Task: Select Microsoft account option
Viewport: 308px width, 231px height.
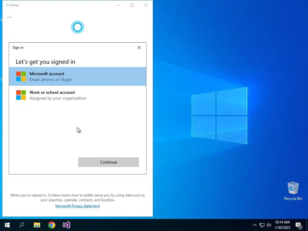Action: 78,76
